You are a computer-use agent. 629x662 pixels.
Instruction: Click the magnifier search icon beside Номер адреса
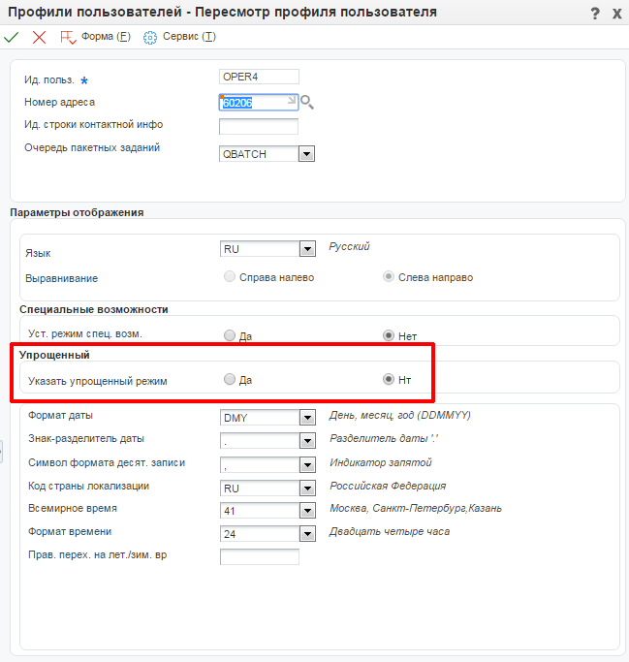click(307, 102)
